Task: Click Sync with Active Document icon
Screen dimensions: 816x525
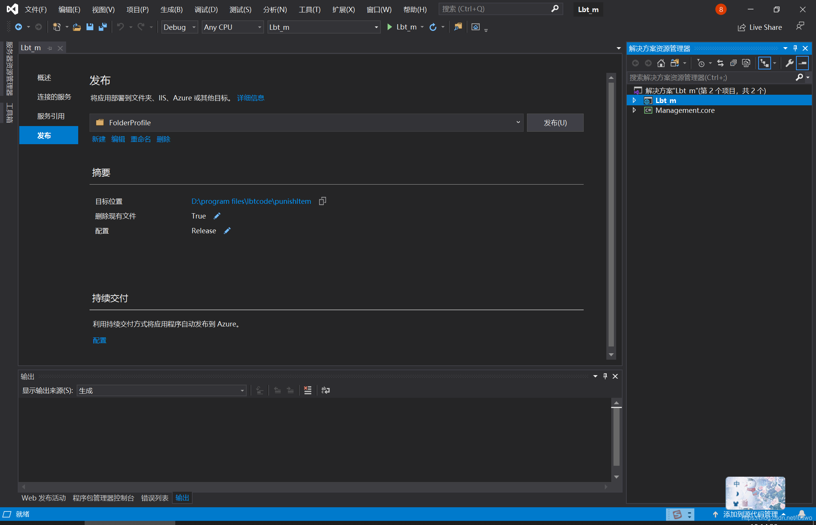Action: click(x=720, y=63)
